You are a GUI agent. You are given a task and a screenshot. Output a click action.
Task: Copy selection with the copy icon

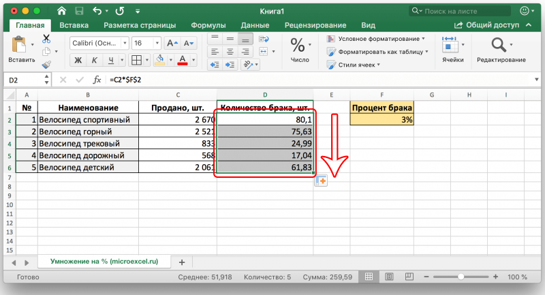[46, 51]
